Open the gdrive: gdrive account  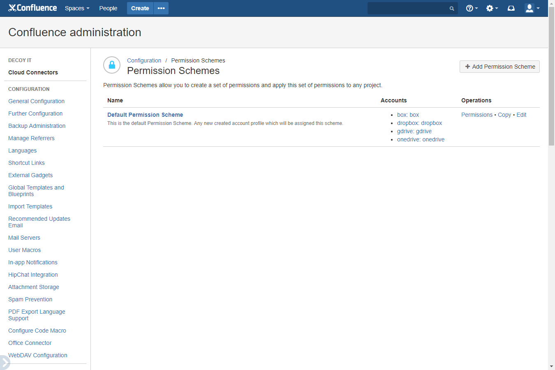[414, 131]
